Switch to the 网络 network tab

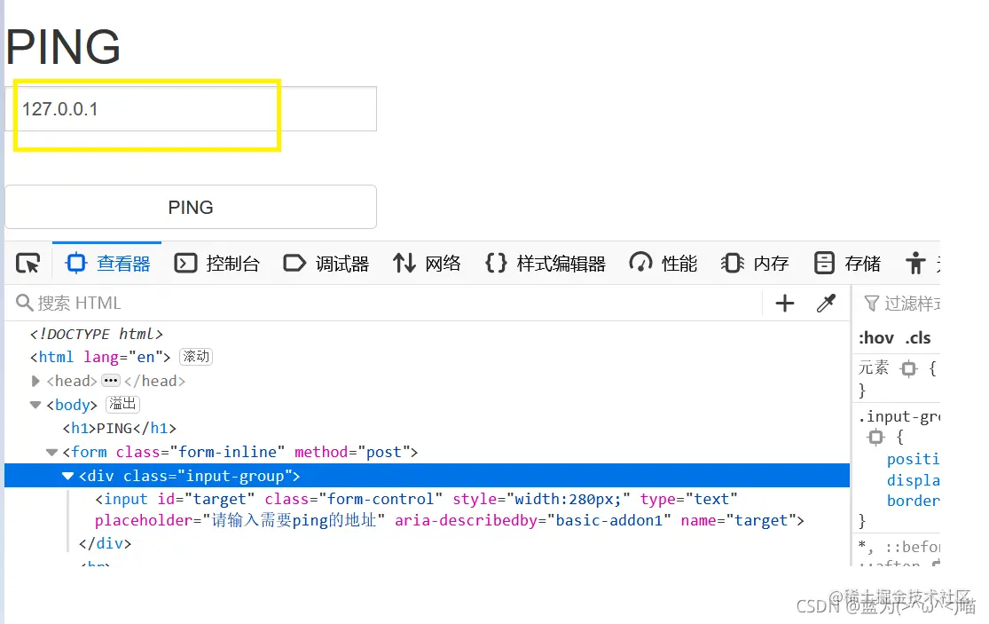click(427, 263)
